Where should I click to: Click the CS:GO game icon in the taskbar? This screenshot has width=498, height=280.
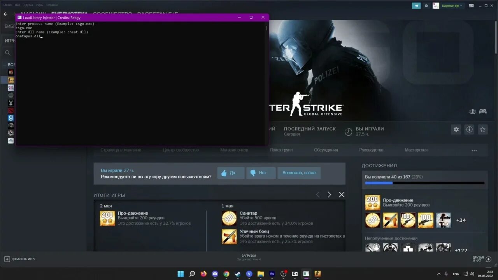tap(317, 274)
